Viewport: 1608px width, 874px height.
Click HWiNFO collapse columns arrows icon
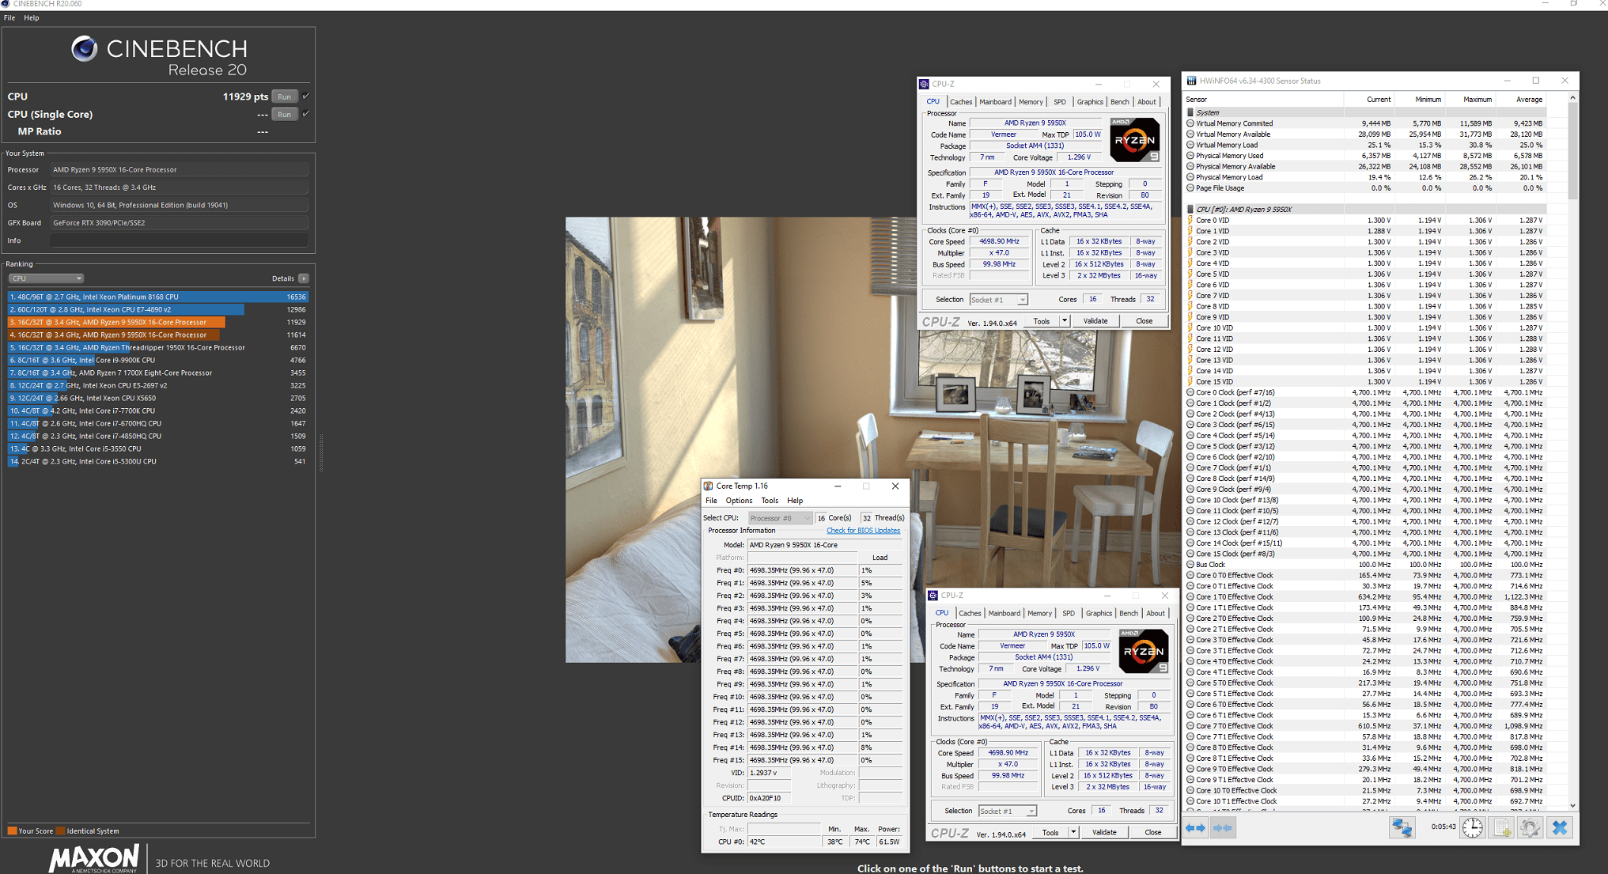point(1222,827)
